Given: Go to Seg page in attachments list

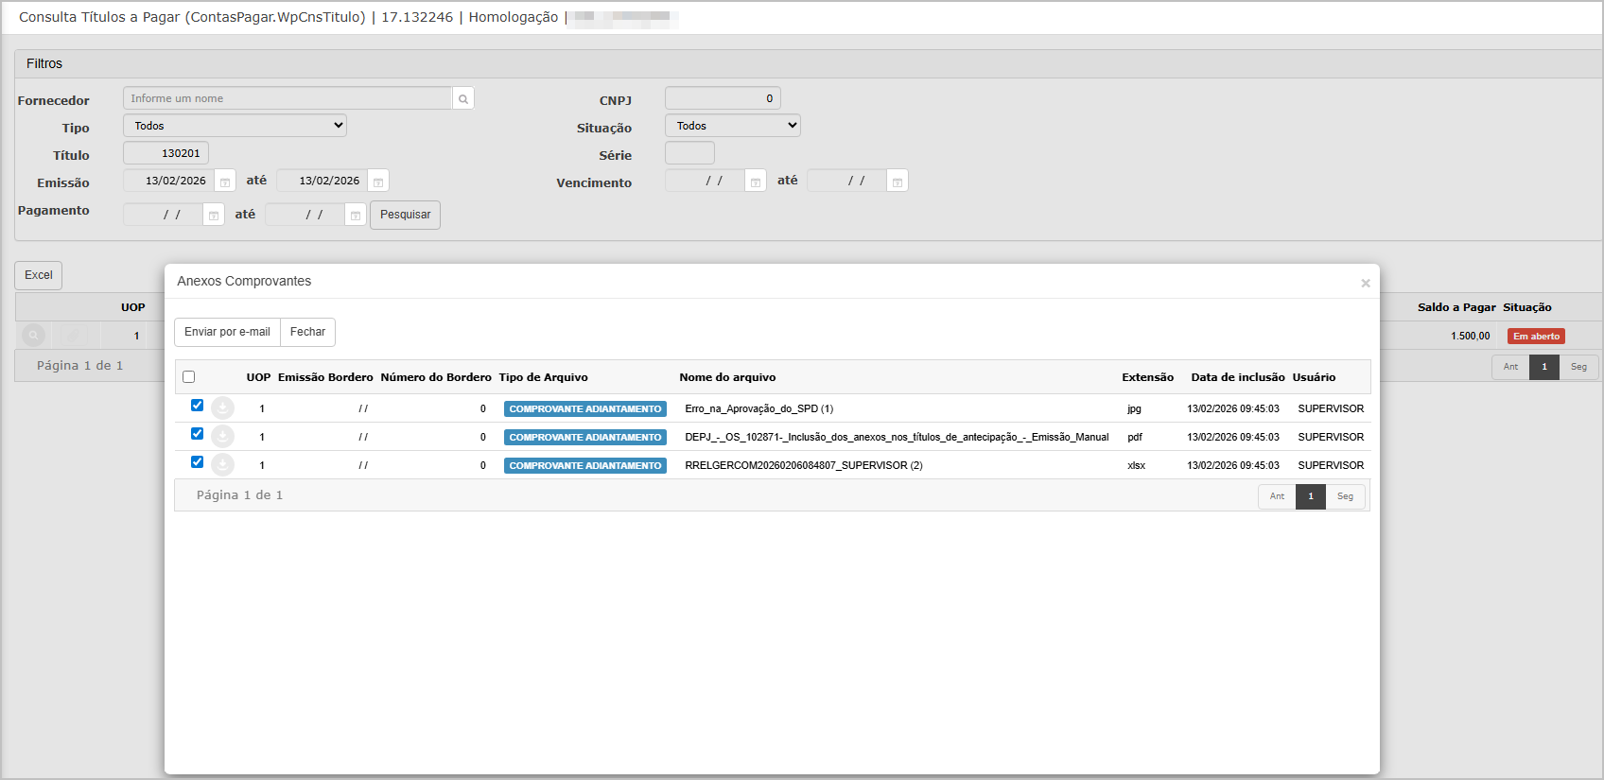Looking at the screenshot, I should (x=1345, y=496).
